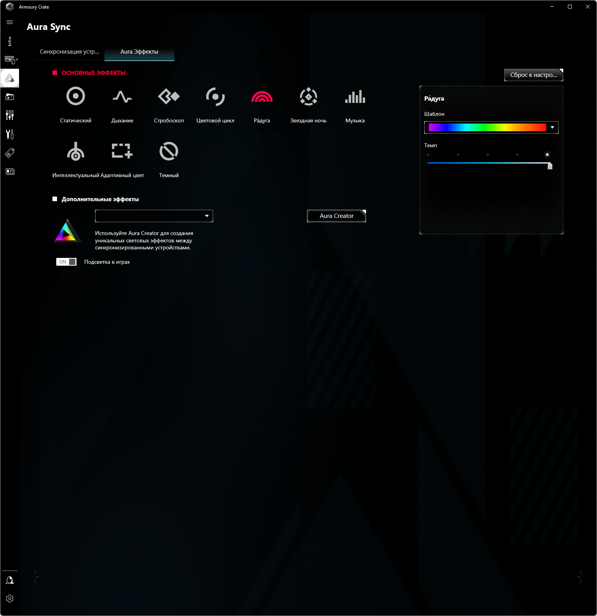Viewport: 597px width, 616px height.
Task: Open the Devices keyboard sidebar icon
Action: 10,60
